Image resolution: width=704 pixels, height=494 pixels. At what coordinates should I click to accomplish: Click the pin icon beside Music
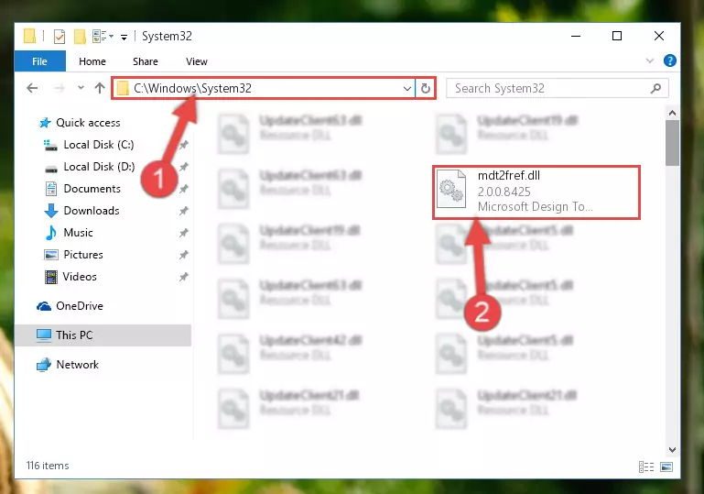(x=183, y=233)
